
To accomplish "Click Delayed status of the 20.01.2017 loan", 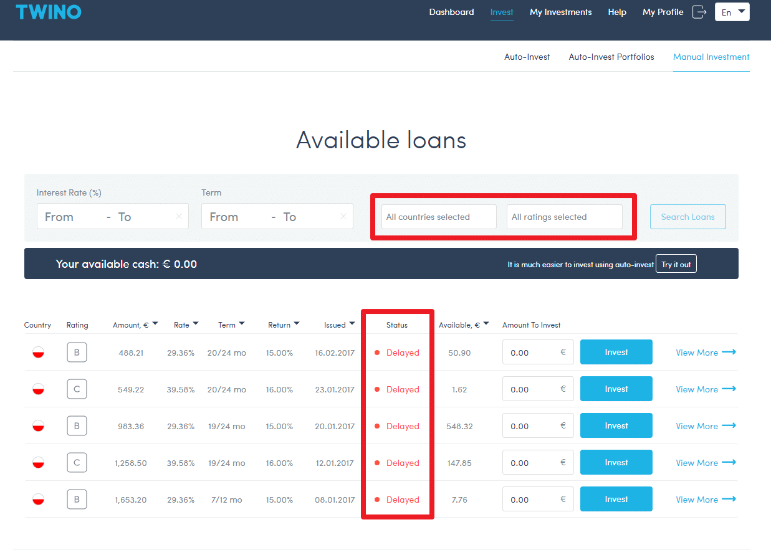I will click(x=397, y=426).
